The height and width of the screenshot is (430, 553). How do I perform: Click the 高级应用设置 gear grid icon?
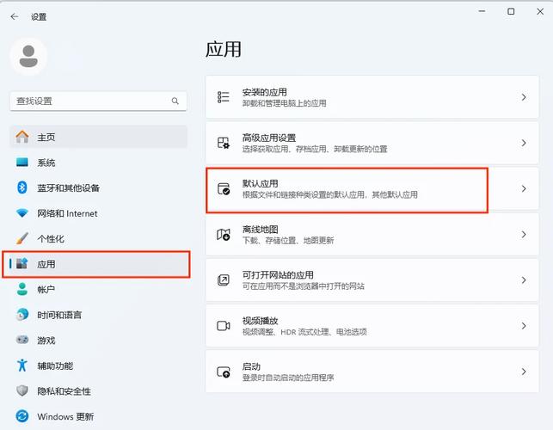tap(224, 143)
